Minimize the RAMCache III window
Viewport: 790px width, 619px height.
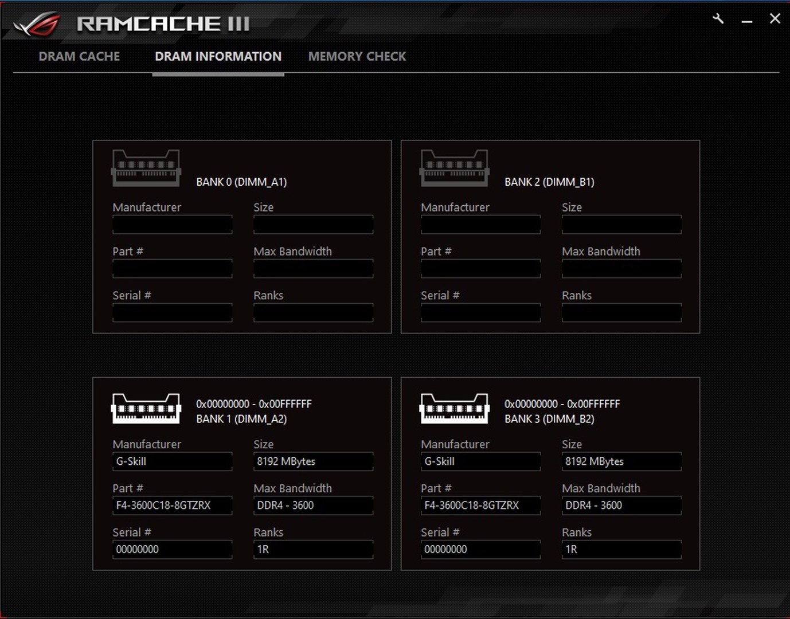746,21
